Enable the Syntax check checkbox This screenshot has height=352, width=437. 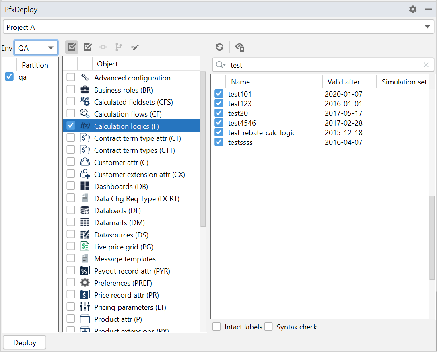[x=268, y=327]
